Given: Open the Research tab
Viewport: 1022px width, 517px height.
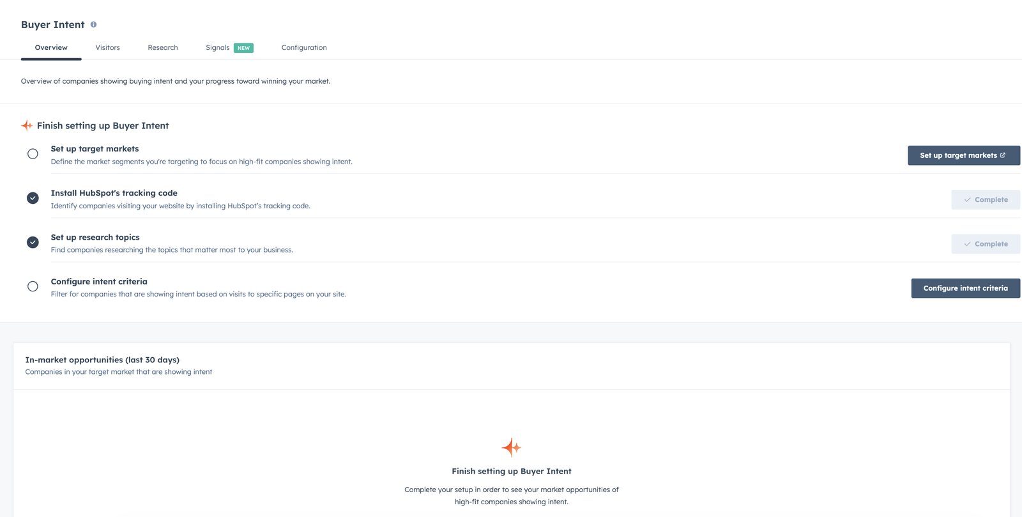Looking at the screenshot, I should pos(163,47).
